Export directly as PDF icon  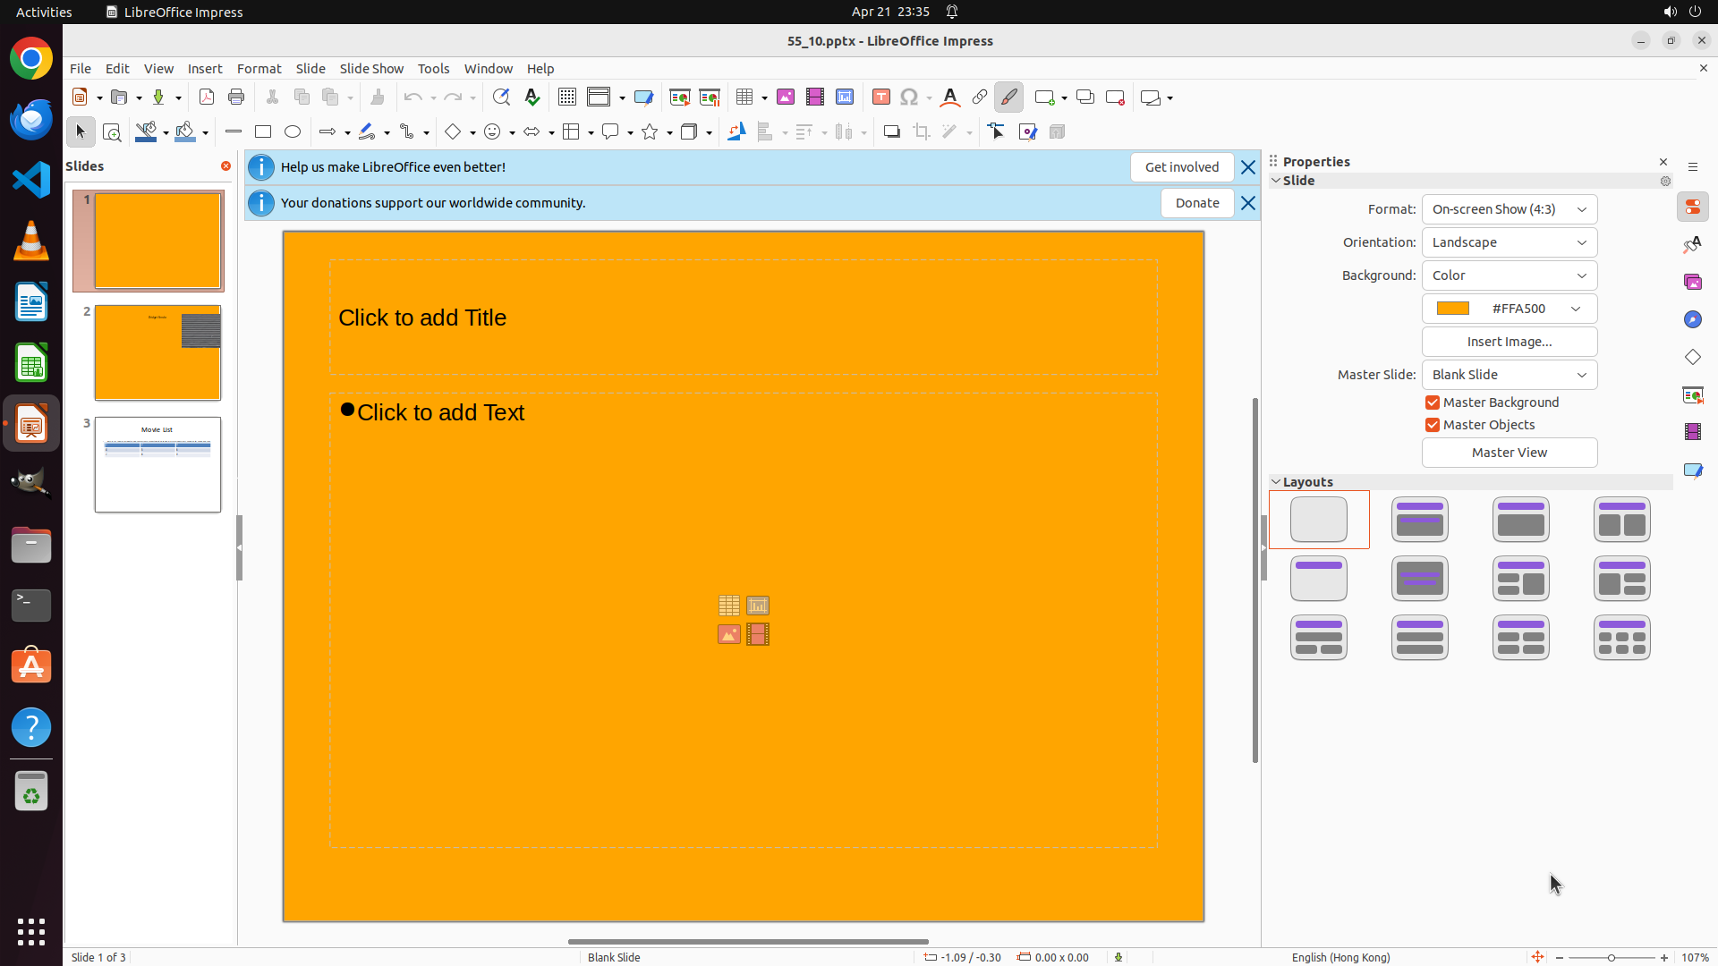[207, 97]
